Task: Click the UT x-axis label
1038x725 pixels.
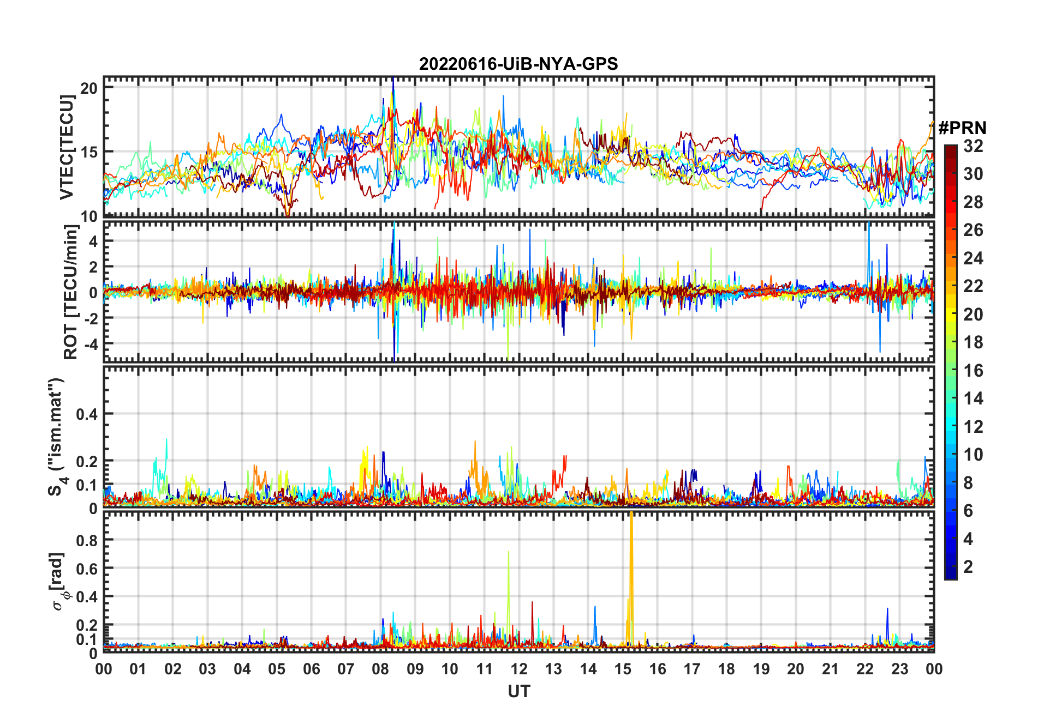Action: pos(518,691)
